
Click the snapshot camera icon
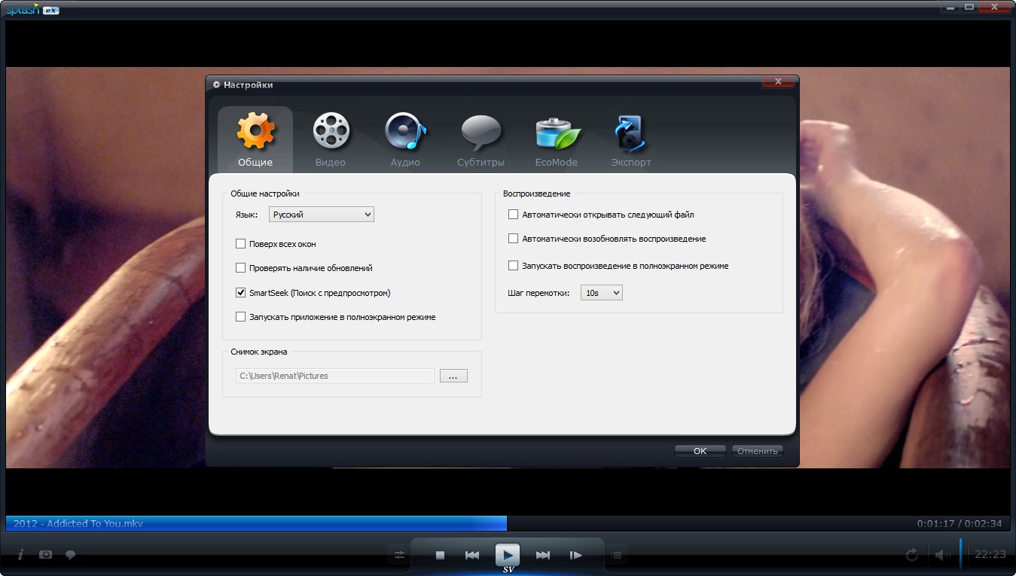46,555
